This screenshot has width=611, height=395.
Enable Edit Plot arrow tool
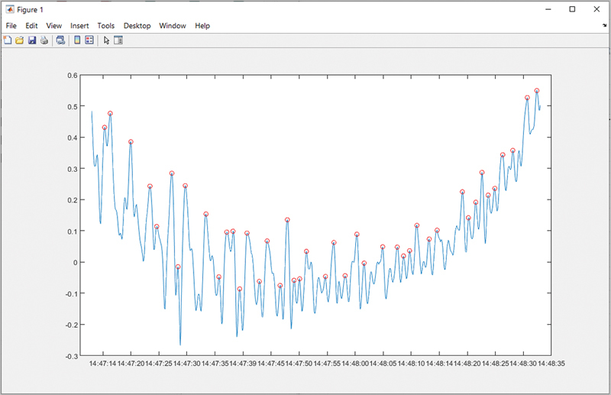click(106, 40)
